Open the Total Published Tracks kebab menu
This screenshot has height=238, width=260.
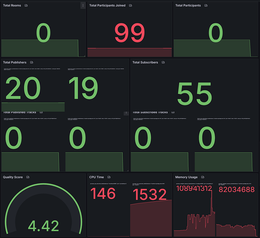pyautogui.click(x=126, y=113)
